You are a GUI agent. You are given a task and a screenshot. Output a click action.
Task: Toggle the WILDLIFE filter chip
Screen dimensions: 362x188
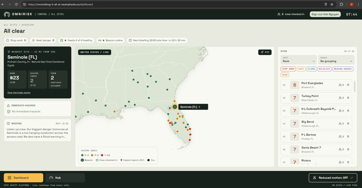pos(324,69)
